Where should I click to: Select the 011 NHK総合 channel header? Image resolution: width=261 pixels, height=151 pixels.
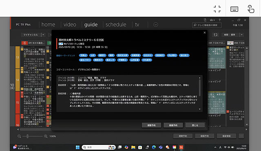33,43
